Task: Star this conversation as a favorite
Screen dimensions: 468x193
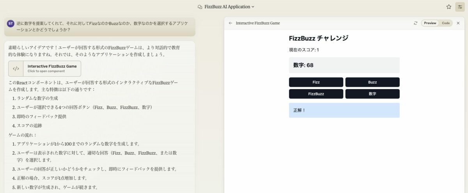Action: pos(449,7)
